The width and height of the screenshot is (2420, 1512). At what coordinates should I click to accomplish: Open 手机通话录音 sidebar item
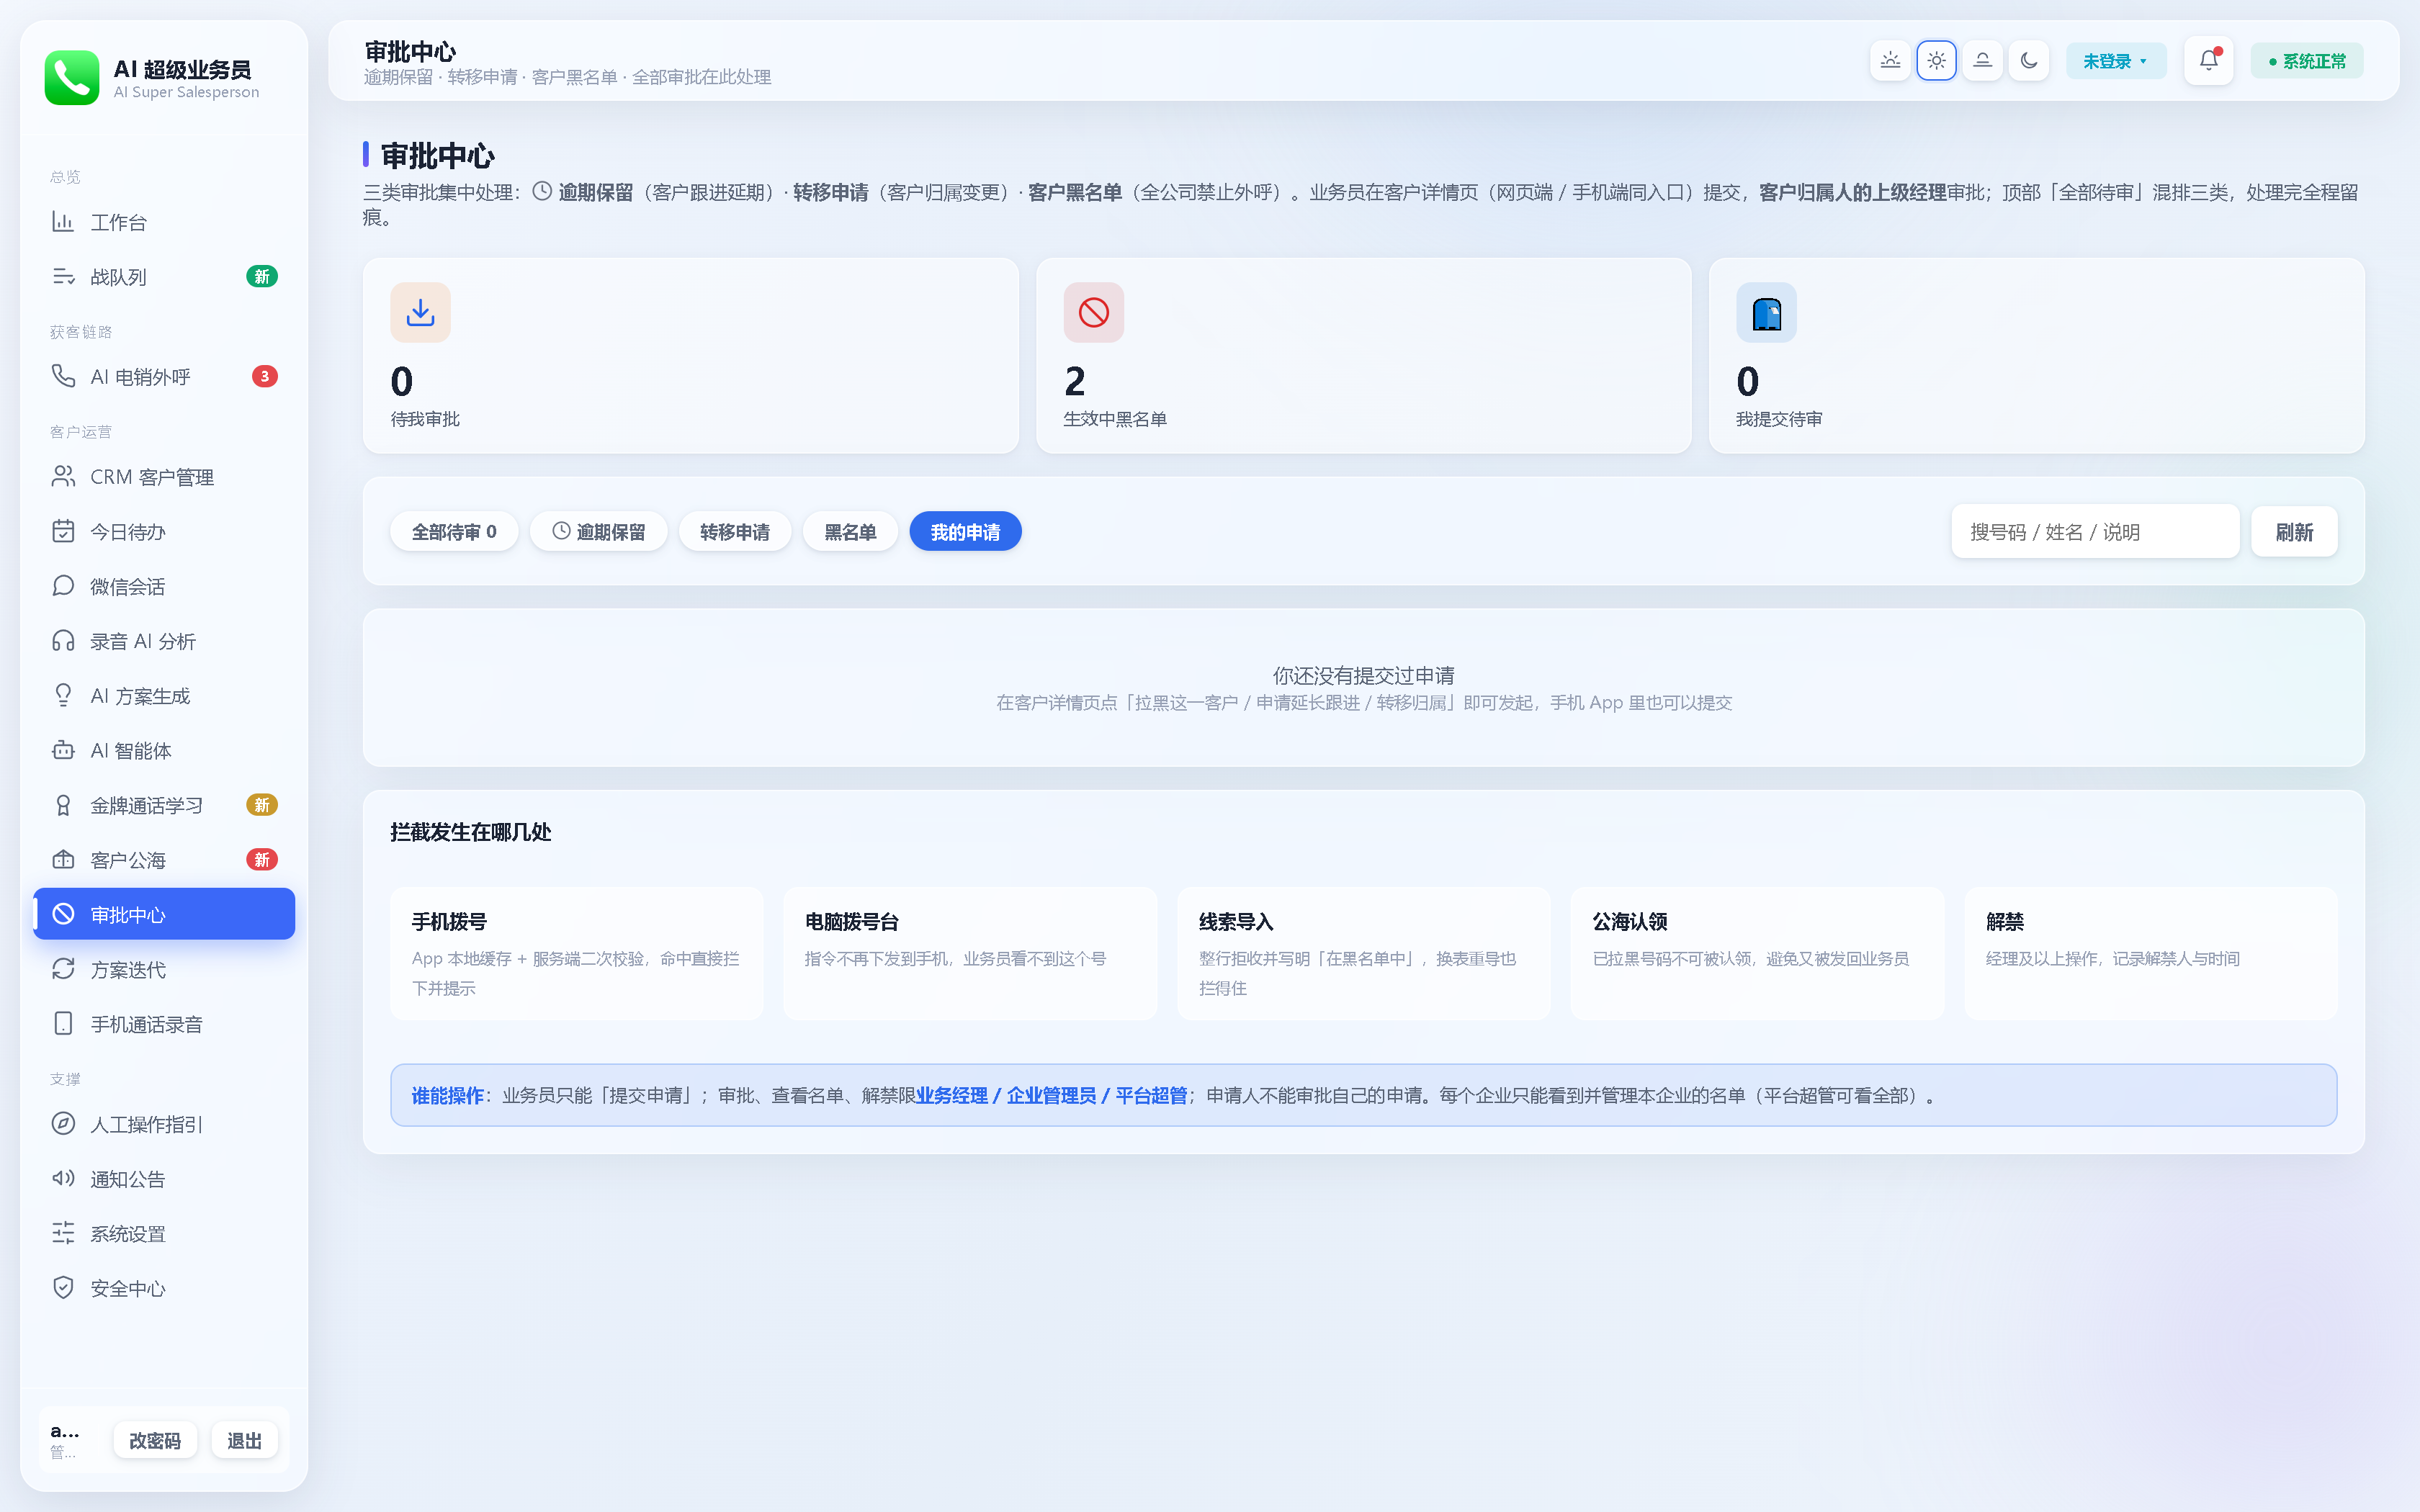click(164, 1024)
